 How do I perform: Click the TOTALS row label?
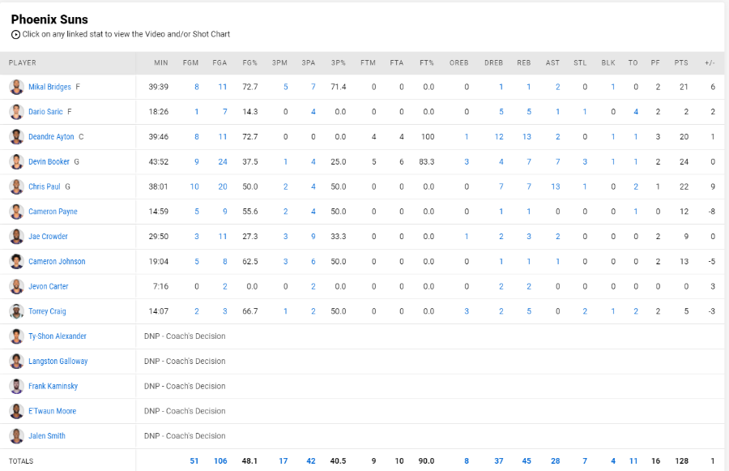click(21, 461)
